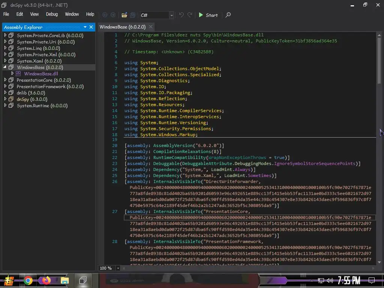This screenshot has height=288, width=384.
Task: Open search with the magnifier icon
Action: tap(228, 15)
